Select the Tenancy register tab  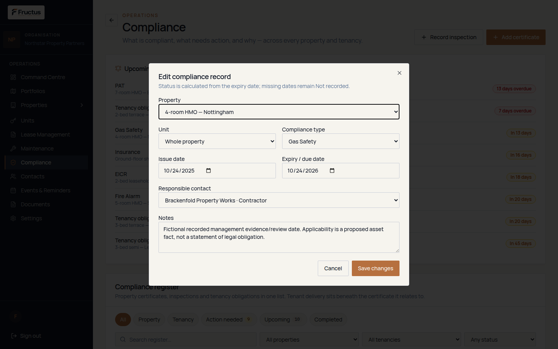tap(183, 320)
